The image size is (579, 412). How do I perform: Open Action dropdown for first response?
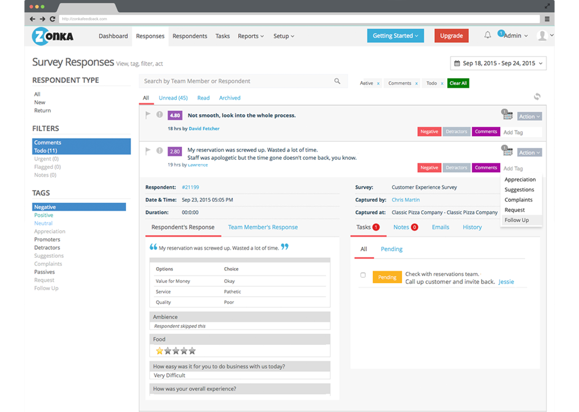pyautogui.click(x=529, y=116)
